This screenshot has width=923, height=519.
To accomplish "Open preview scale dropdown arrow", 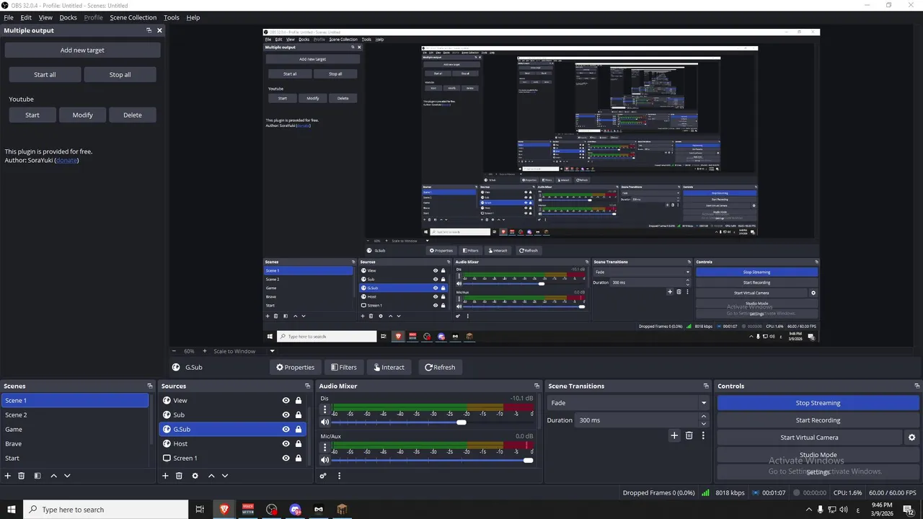I will pyautogui.click(x=272, y=351).
